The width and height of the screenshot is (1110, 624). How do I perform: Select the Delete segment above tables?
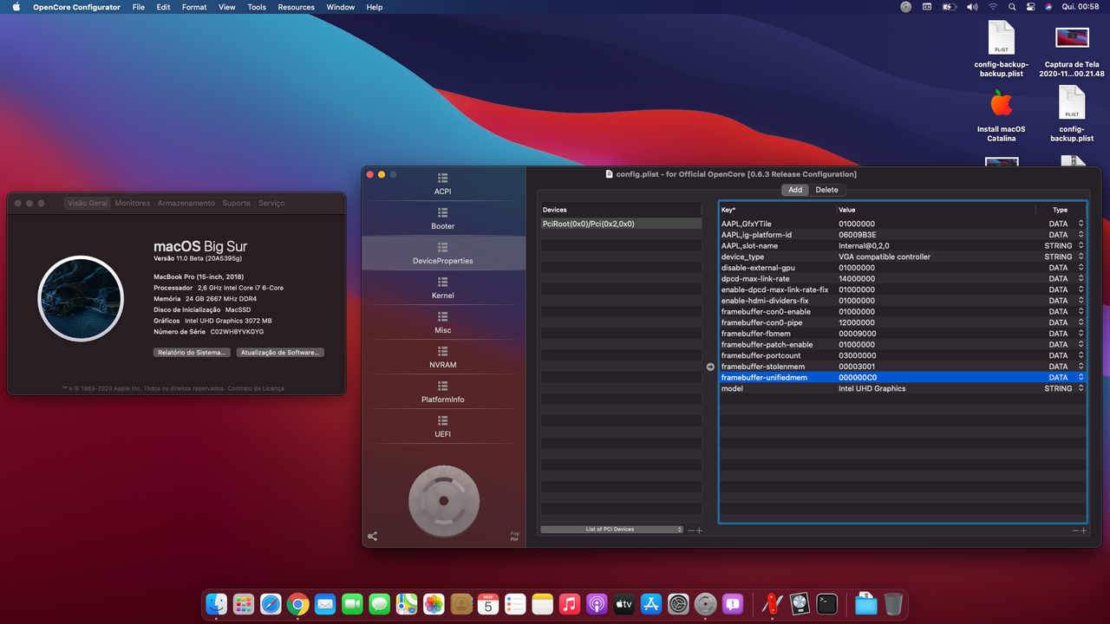(x=826, y=190)
